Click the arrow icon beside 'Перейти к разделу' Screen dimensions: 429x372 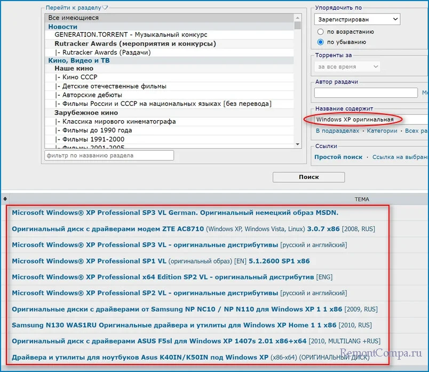(x=105, y=8)
